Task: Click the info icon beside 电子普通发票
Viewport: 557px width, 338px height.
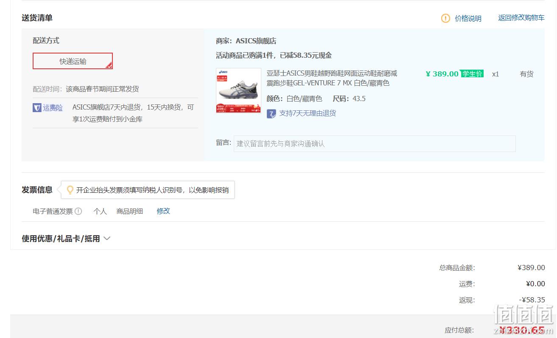Action: click(x=78, y=211)
